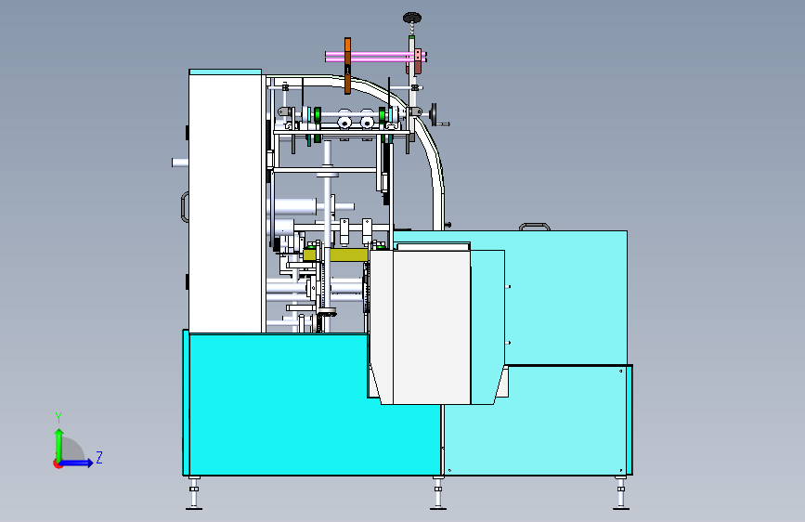Select the pink horizontal rod
Image resolution: width=805 pixels, height=522 pixels.
point(376,57)
